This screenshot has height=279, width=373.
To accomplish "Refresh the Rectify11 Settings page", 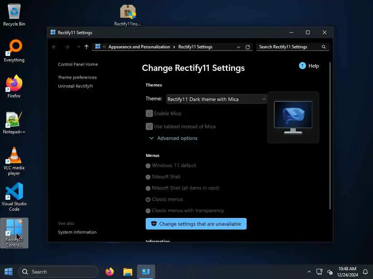I will 248,47.
